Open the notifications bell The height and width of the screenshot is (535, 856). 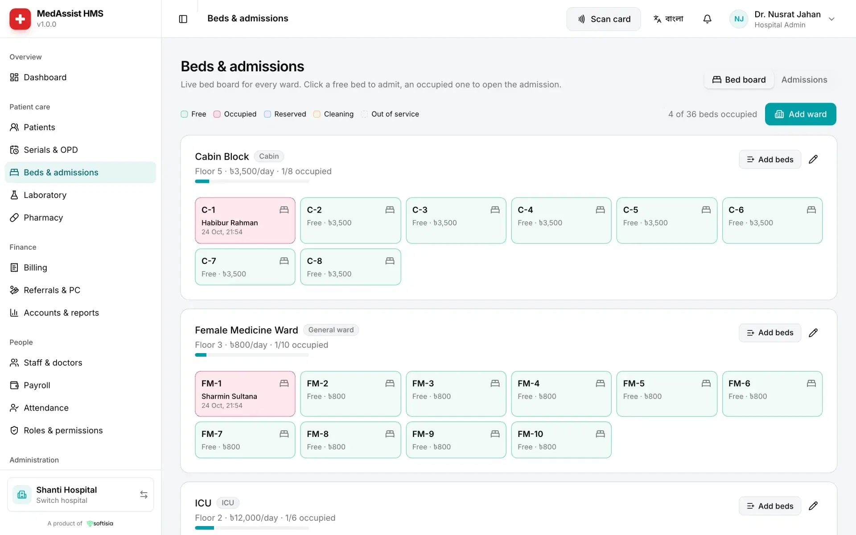click(707, 19)
